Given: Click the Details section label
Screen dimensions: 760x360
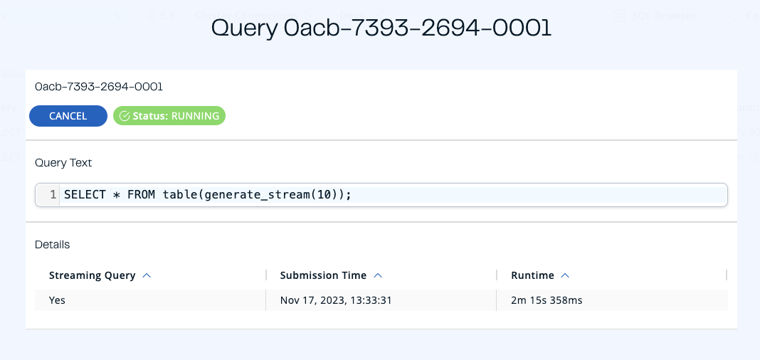Looking at the screenshot, I should coord(53,245).
